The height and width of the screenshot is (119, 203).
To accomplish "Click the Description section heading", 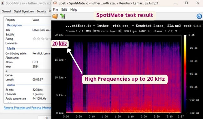I will pyautogui.click(x=14, y=25).
